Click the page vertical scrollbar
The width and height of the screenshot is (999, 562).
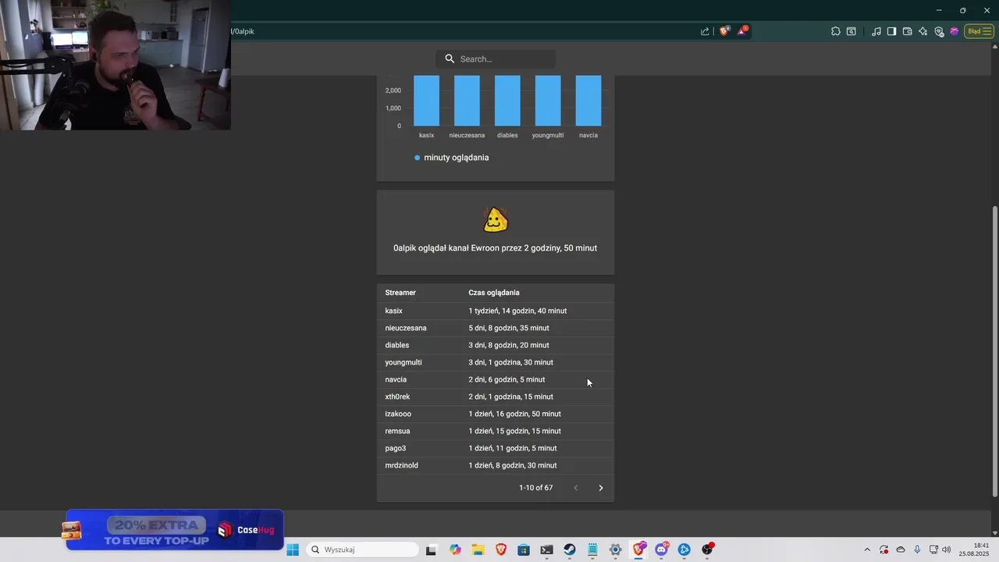[994, 351]
